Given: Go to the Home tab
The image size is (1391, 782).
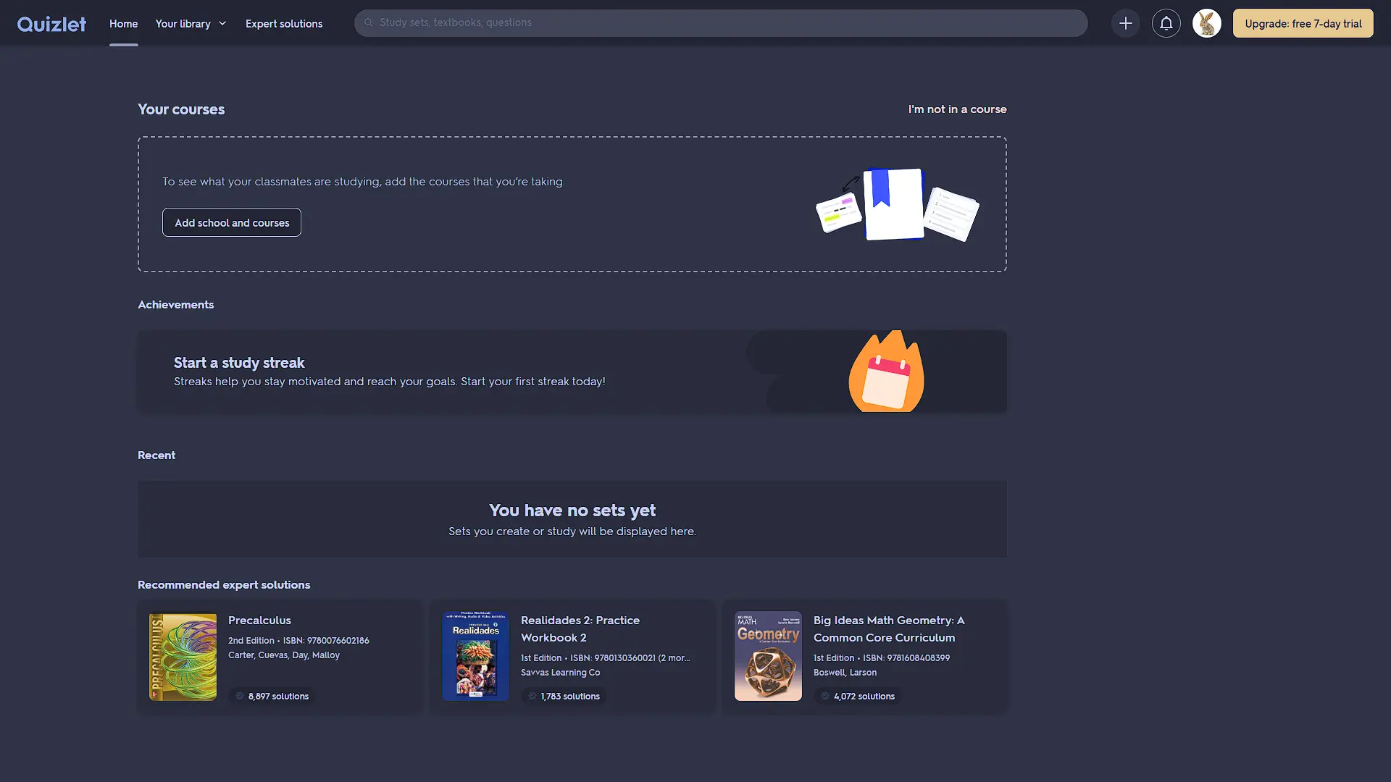Looking at the screenshot, I should (123, 24).
